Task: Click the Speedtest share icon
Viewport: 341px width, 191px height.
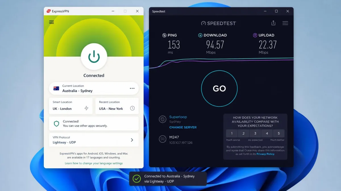Action: (x=273, y=23)
